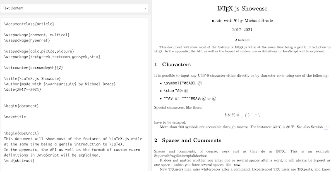
Task: Click the \documentclass{article} line in editor
Action: coord(29,24)
